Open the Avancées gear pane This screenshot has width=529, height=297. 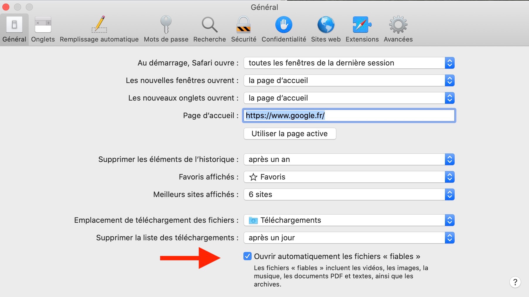click(x=398, y=30)
